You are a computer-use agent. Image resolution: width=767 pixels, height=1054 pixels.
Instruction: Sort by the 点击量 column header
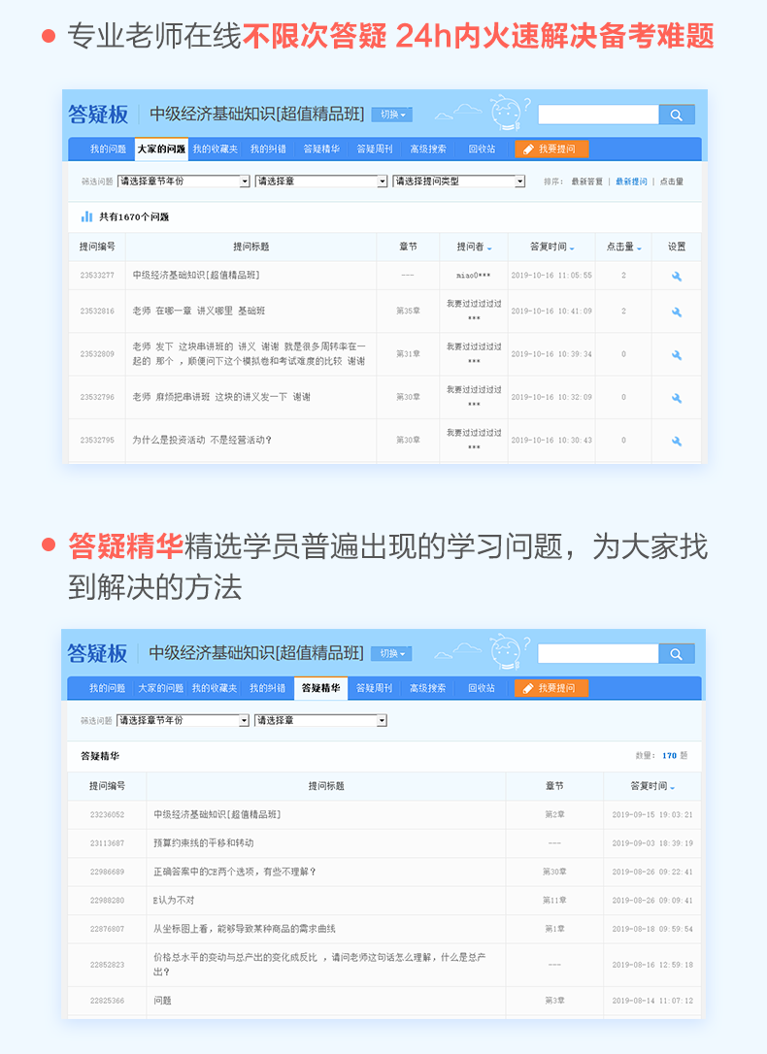tap(624, 247)
